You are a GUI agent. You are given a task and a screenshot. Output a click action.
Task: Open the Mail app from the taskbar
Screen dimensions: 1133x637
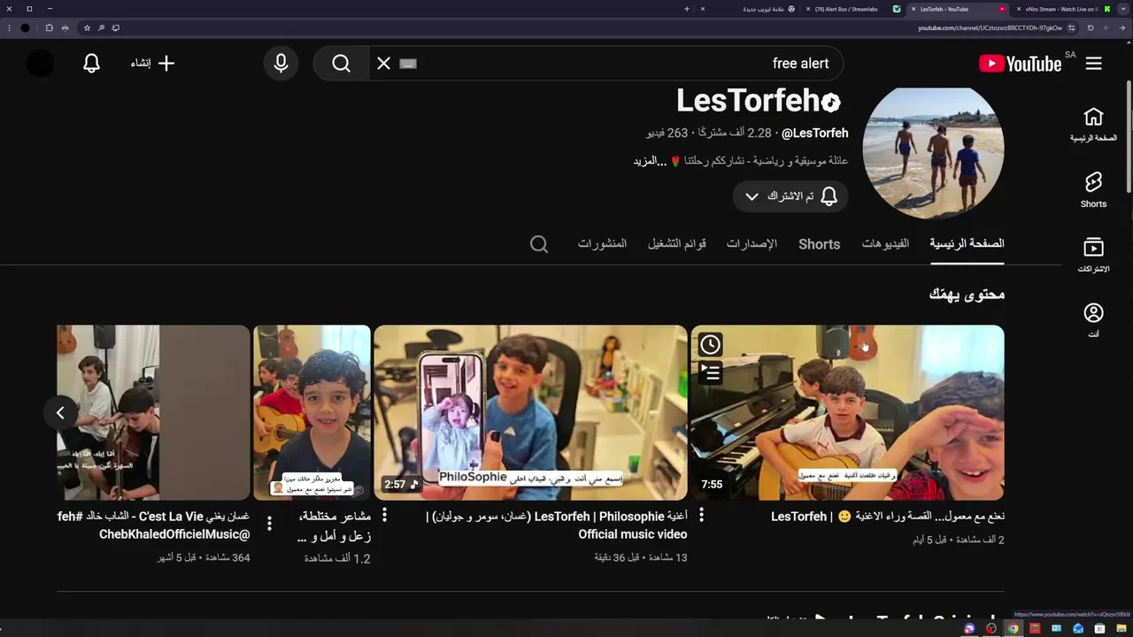1078,629
